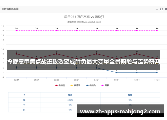Toggle the 临场胜 red legend series
Viewport: 167px width, 120px height.
click(60, 85)
